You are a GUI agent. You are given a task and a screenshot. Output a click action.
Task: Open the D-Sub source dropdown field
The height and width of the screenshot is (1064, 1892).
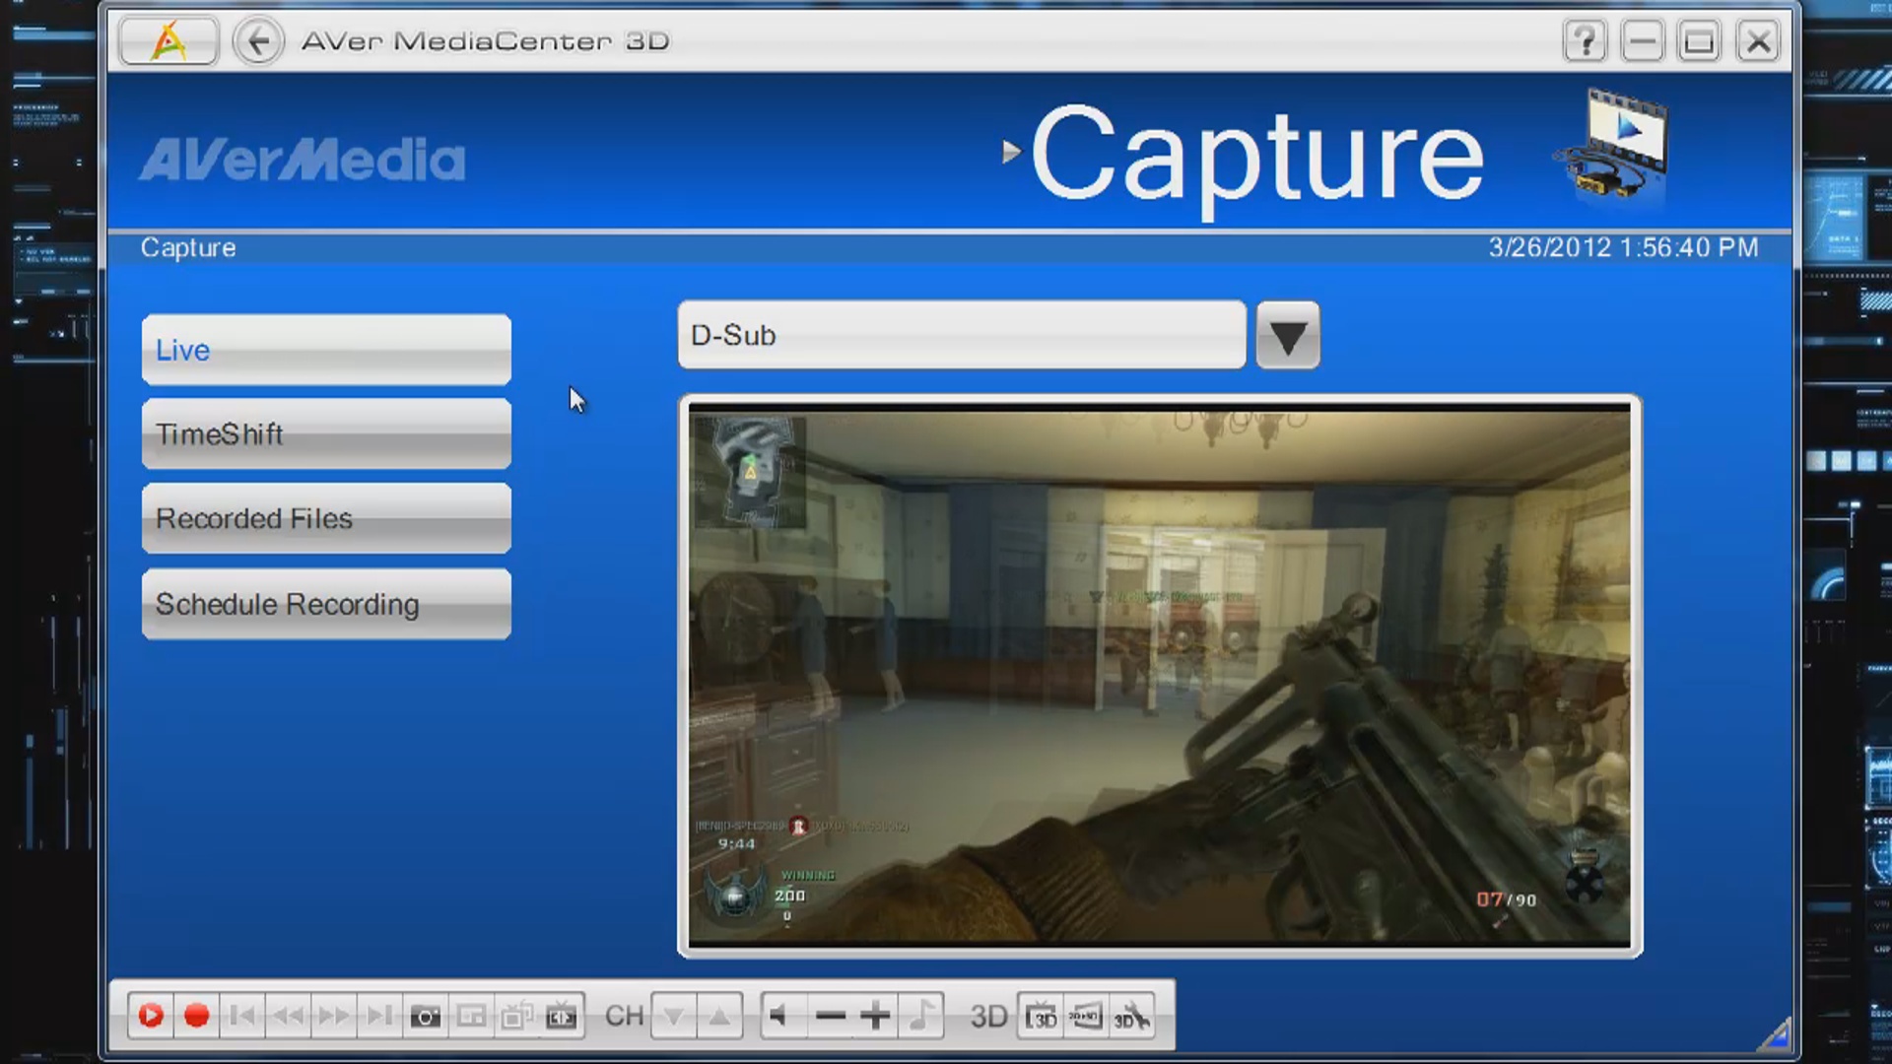(x=962, y=335)
